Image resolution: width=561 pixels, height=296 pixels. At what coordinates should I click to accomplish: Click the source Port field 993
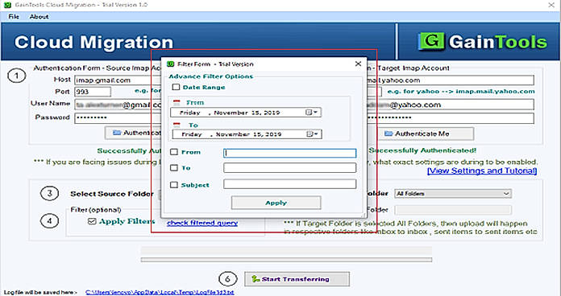tap(93, 92)
